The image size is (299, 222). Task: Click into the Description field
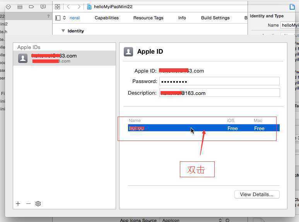click(x=220, y=93)
